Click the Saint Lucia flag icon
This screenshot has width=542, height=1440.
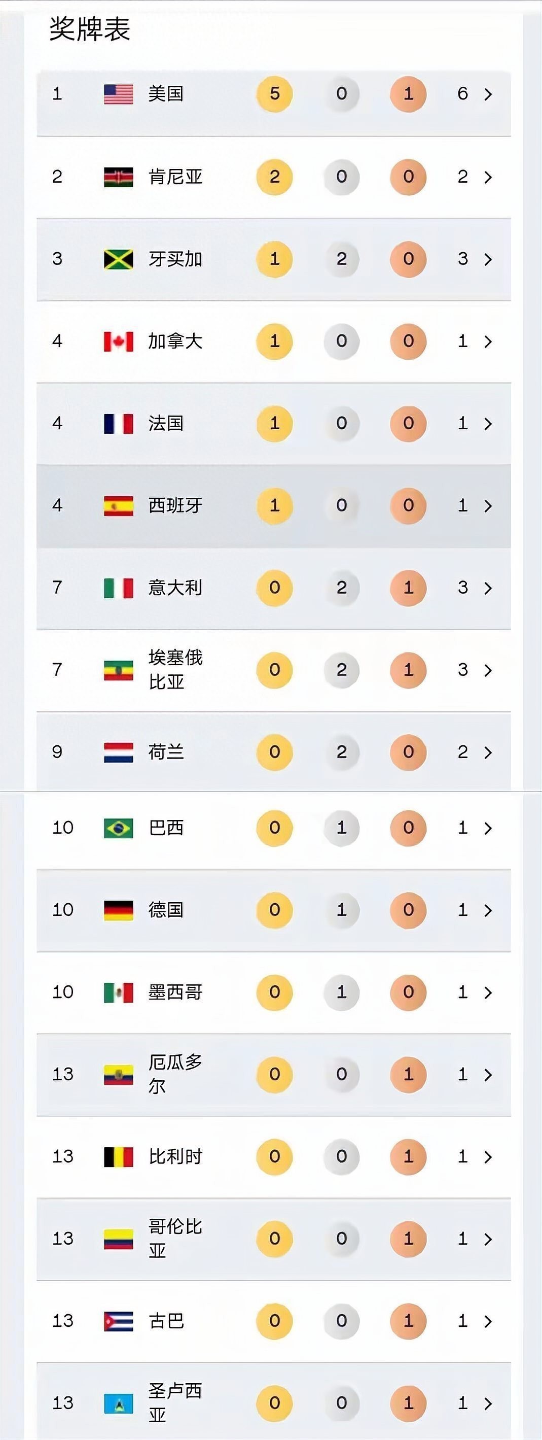119,1403
